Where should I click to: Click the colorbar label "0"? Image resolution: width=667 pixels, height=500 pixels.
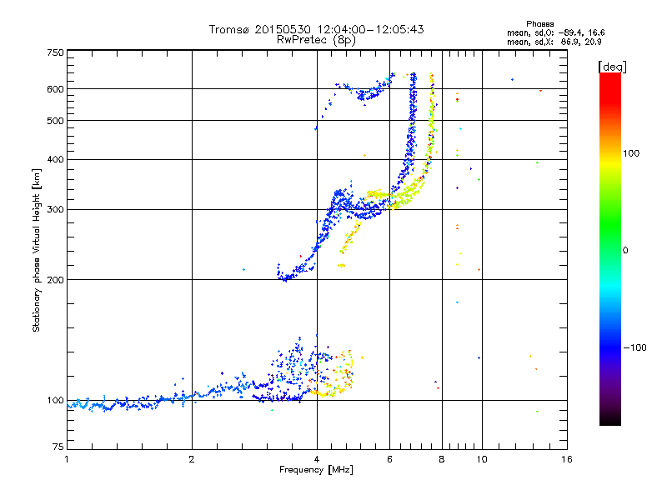[x=625, y=250]
